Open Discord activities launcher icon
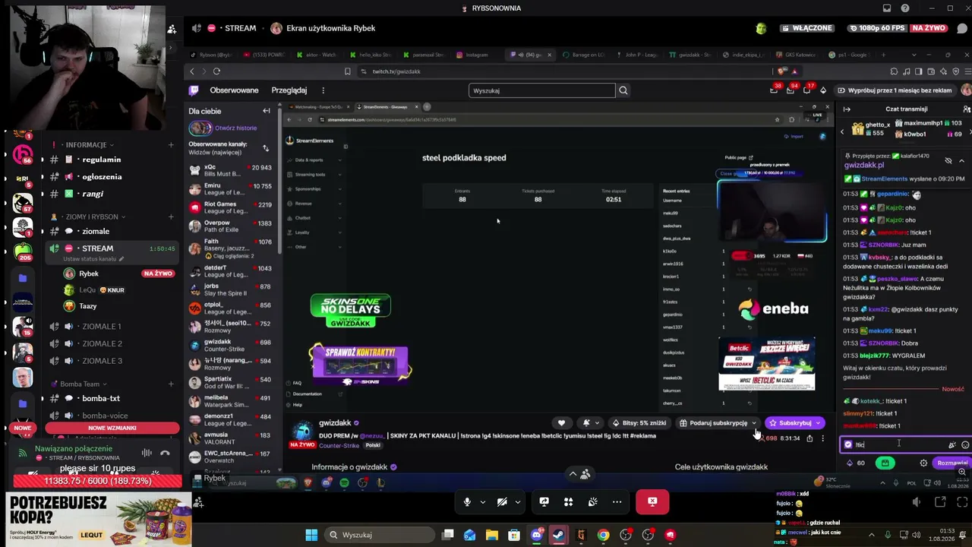This screenshot has width=972, height=547. [568, 501]
